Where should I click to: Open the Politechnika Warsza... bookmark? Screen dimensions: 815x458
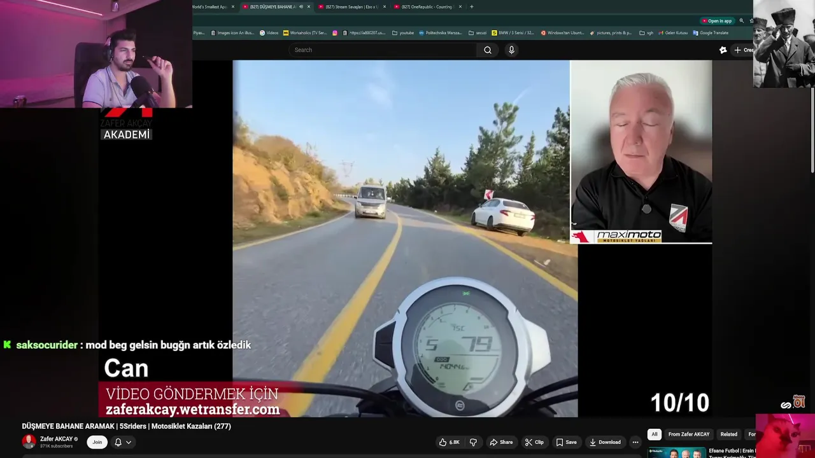click(x=441, y=33)
